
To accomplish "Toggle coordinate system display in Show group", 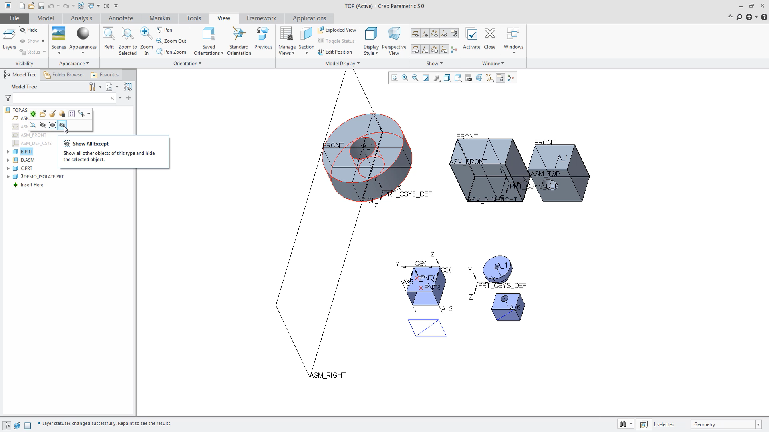I will [444, 34].
